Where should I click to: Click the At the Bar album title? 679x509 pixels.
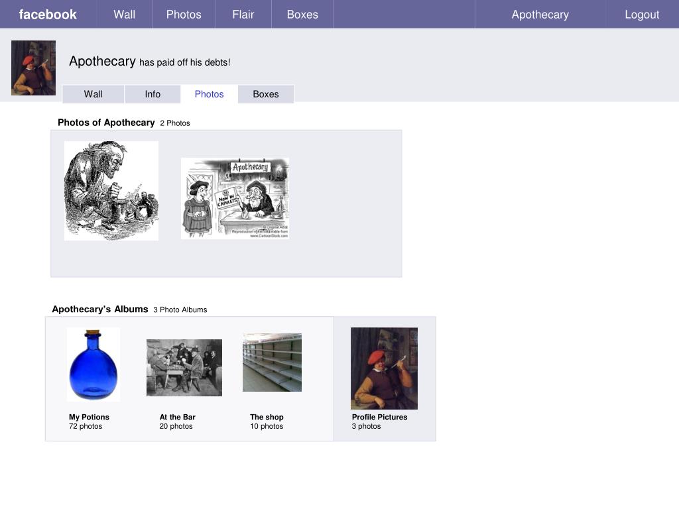tap(178, 417)
